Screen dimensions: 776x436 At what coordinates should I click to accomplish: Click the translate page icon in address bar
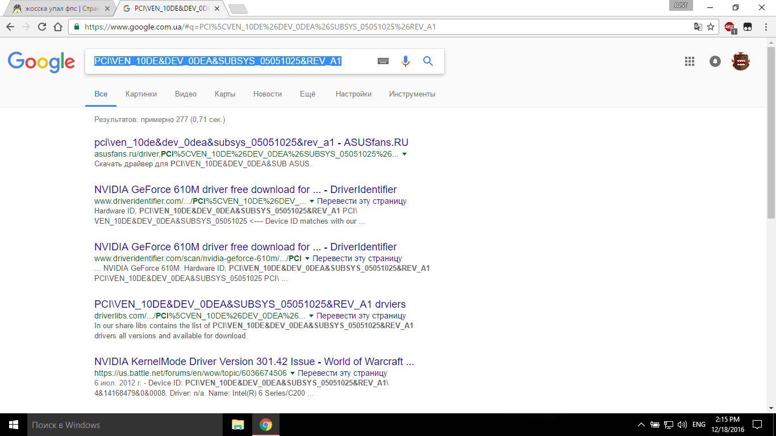(698, 27)
